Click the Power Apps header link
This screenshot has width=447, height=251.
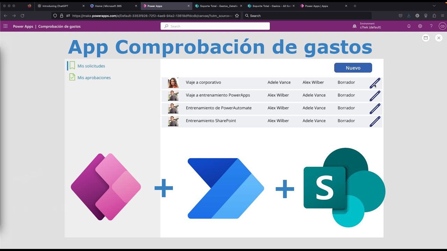23,26
